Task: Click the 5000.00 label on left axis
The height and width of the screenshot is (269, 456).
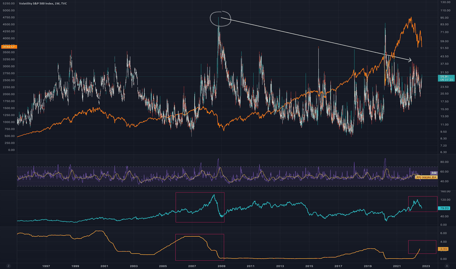Action: [x=8, y=10]
